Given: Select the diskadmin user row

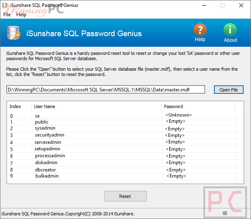Looking at the screenshot, I should point(125,163).
